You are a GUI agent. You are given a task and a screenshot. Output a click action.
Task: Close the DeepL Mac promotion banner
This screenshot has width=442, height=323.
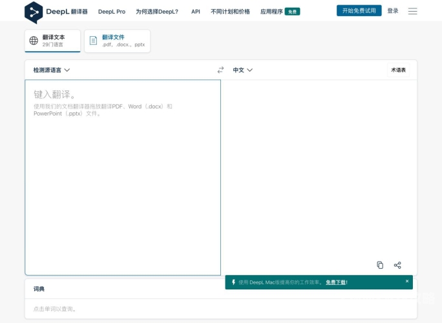click(407, 281)
